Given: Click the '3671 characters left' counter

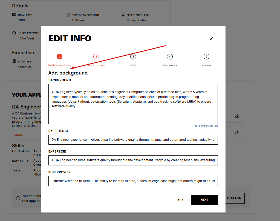Looking at the screenshot, I should (206, 126).
